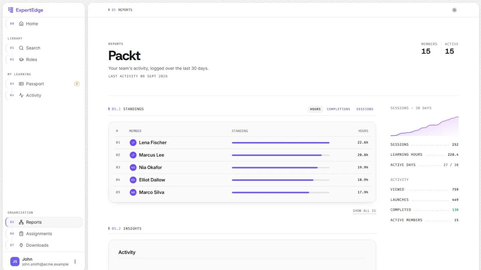
Task: Click the Active Days value 27 / 30
Action: click(x=451, y=165)
